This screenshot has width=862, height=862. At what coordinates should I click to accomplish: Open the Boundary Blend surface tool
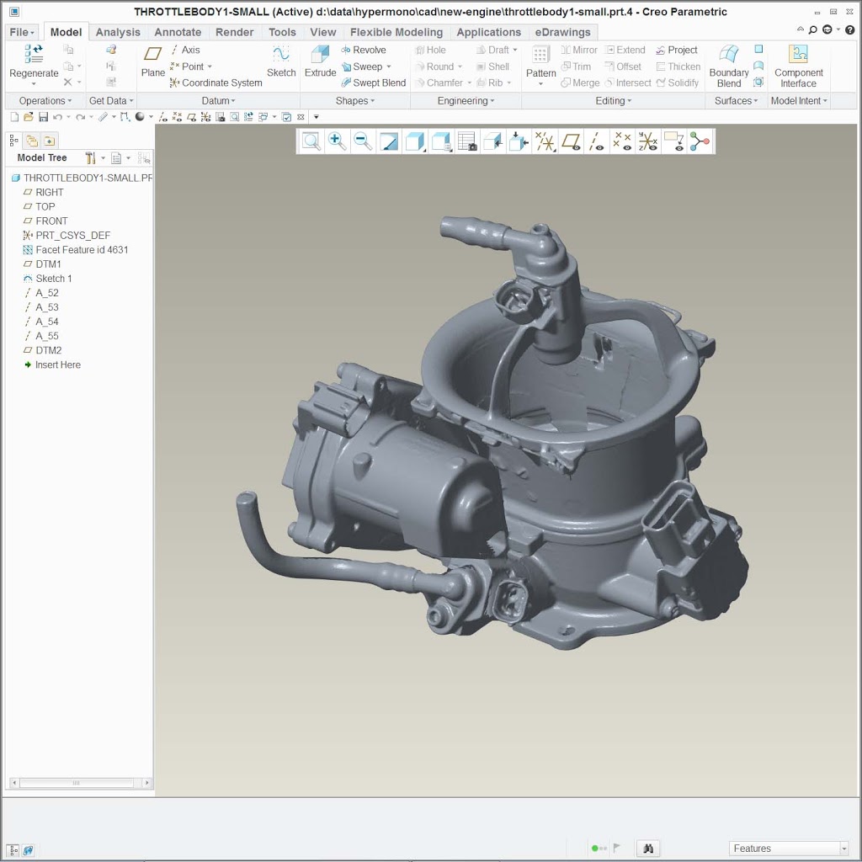[x=729, y=65]
